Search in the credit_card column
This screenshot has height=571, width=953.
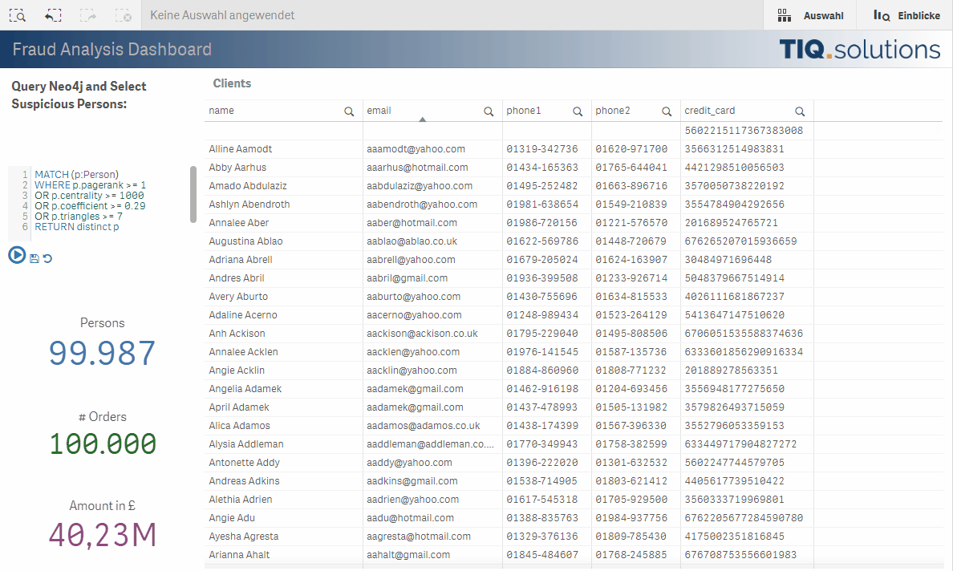pos(800,111)
